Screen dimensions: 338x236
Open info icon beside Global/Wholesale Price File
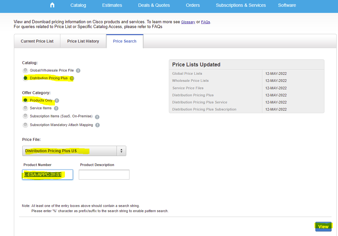pyautogui.click(x=78, y=71)
